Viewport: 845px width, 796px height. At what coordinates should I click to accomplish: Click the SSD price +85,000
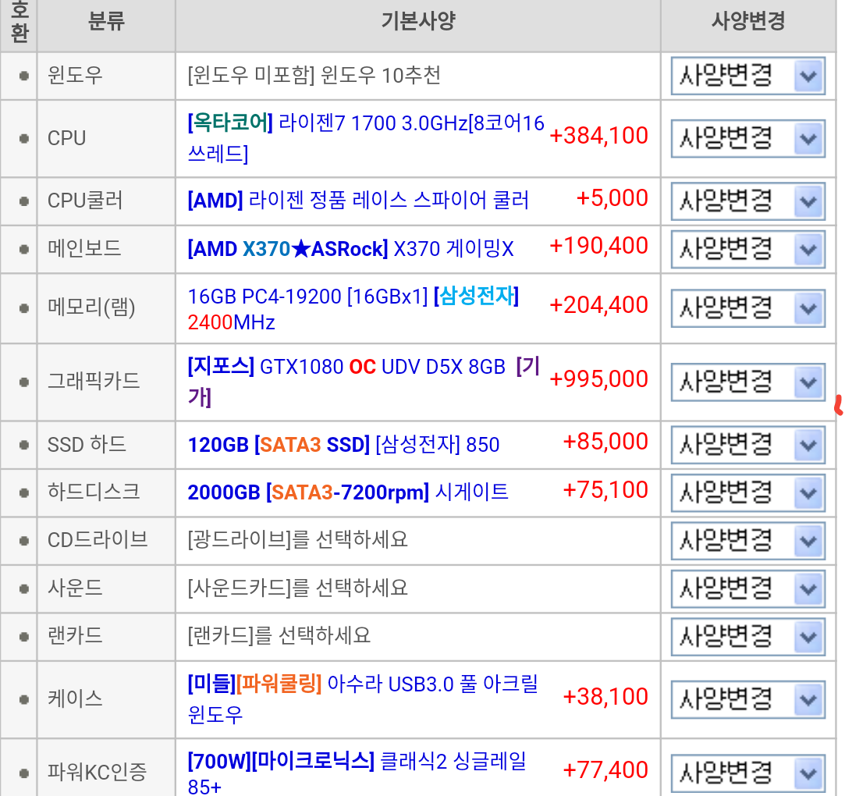pyautogui.click(x=605, y=442)
